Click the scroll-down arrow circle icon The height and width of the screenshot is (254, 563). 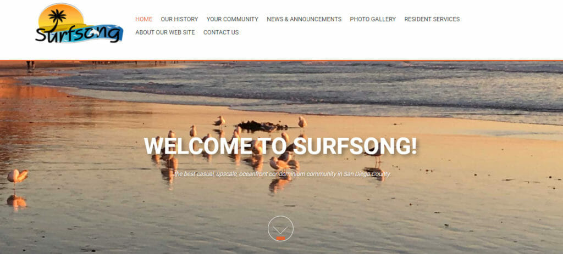[x=280, y=229]
